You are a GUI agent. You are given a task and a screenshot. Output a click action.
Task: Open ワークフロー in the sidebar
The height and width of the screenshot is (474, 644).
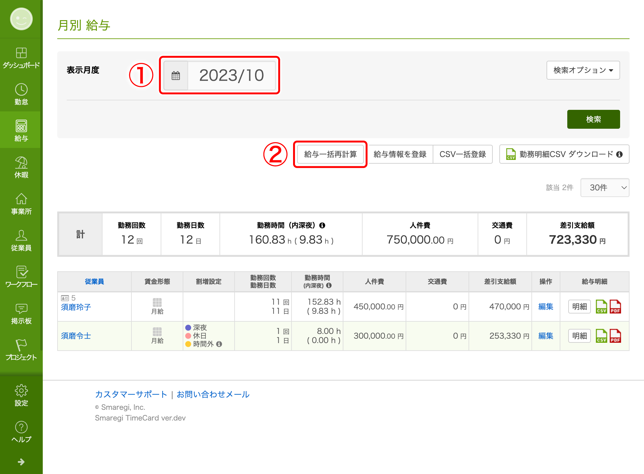(x=21, y=277)
